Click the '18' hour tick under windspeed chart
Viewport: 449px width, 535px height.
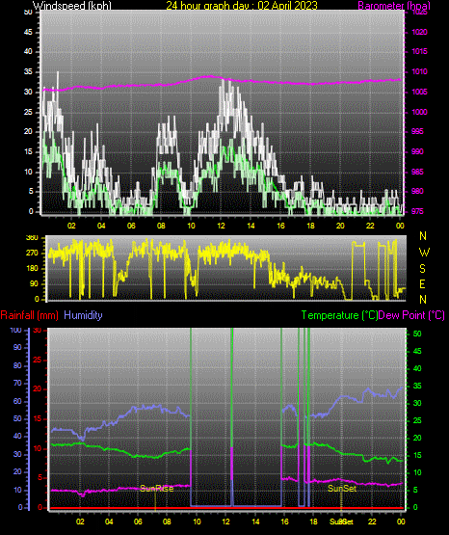310,226
